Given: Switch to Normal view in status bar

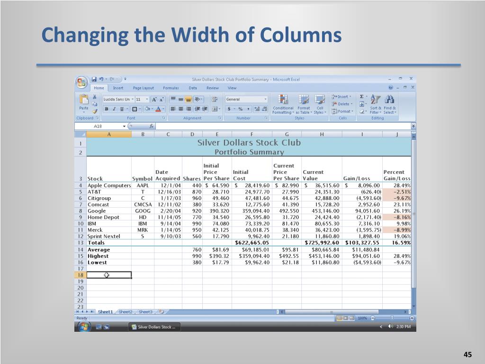Looking at the screenshot, I should pyautogui.click(x=339, y=318).
